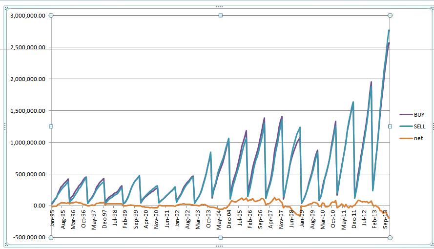Click the plot area bottom-middle square handle
Viewport: 434px width, 249px height.
pyautogui.click(x=221, y=237)
